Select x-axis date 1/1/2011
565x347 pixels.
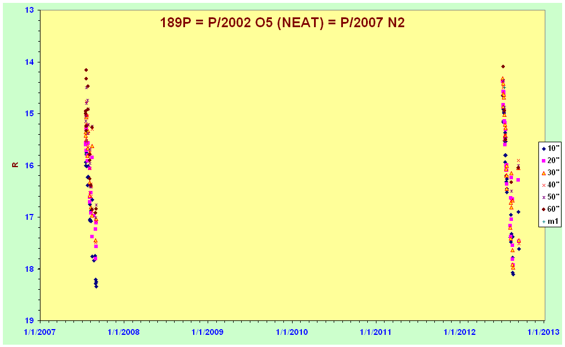376,332
